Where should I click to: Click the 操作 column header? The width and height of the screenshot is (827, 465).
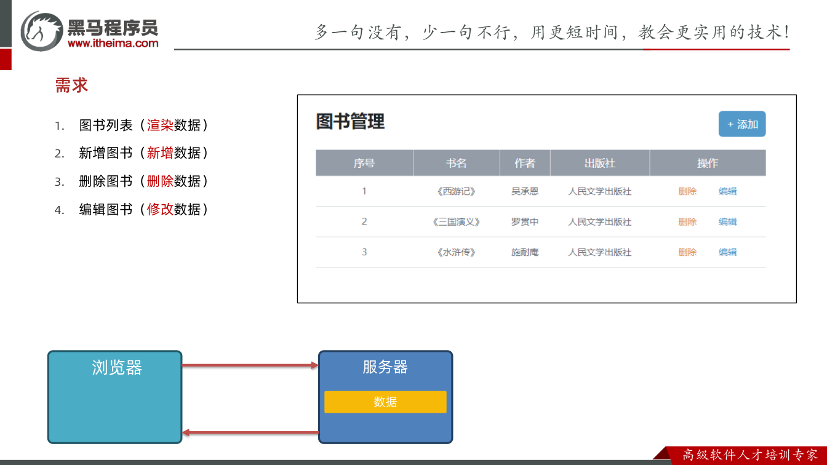click(708, 163)
